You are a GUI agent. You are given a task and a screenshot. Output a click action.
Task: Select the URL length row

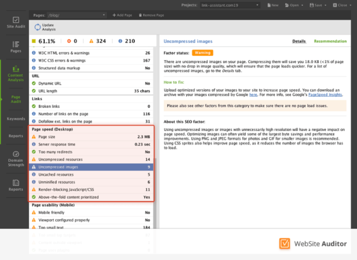[x=91, y=91]
